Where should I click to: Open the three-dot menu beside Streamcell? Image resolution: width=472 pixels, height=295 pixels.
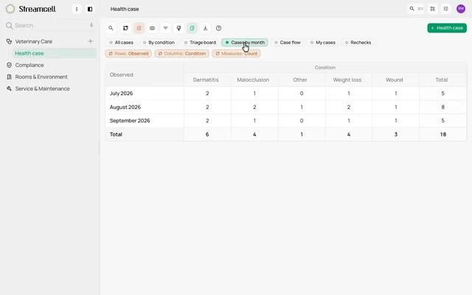[77, 9]
